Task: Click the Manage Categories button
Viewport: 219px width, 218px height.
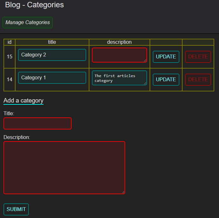Action: 28,23
